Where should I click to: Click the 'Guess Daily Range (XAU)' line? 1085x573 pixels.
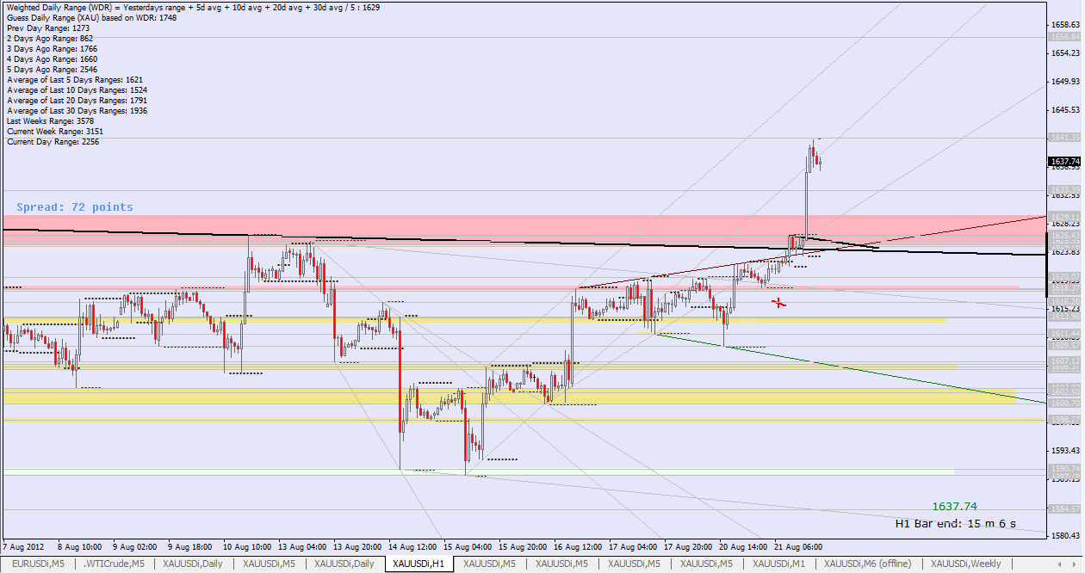(x=91, y=17)
